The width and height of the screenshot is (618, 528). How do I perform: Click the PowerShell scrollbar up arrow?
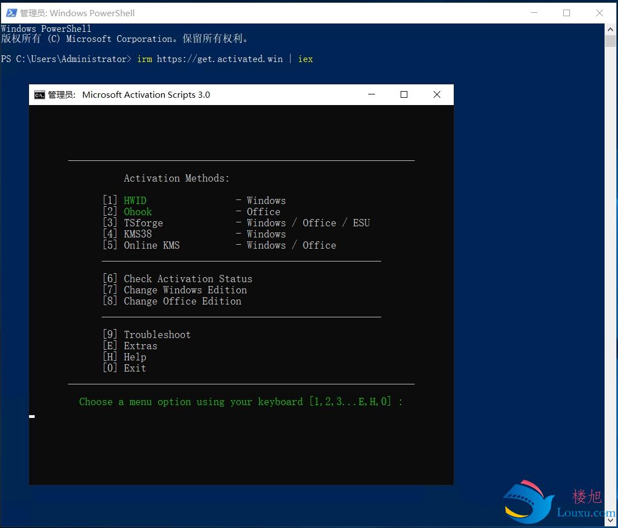tap(611, 29)
